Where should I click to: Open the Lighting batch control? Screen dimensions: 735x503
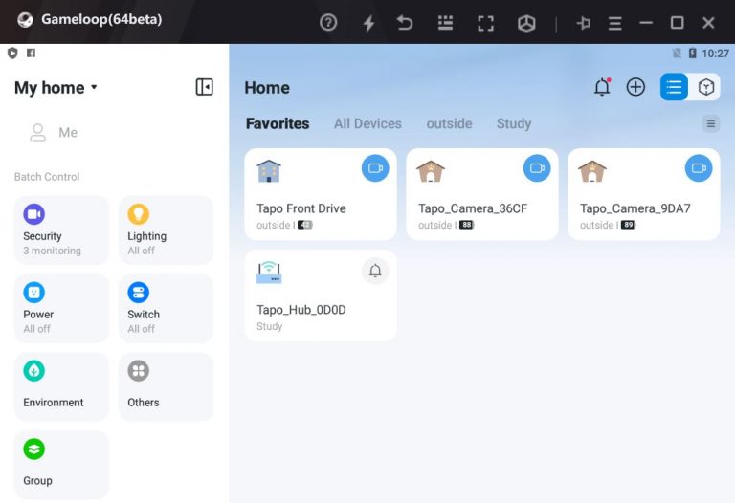click(x=166, y=230)
